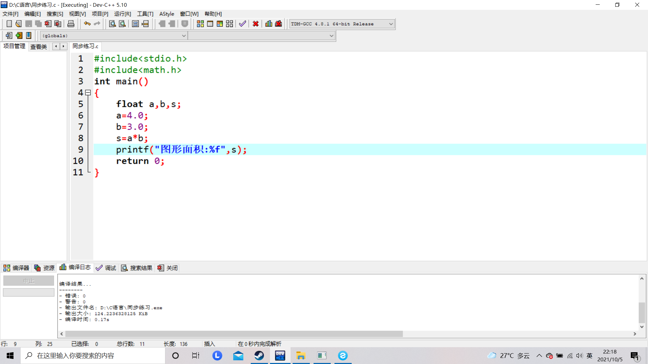Click the Rebuild All icon

tap(230, 24)
